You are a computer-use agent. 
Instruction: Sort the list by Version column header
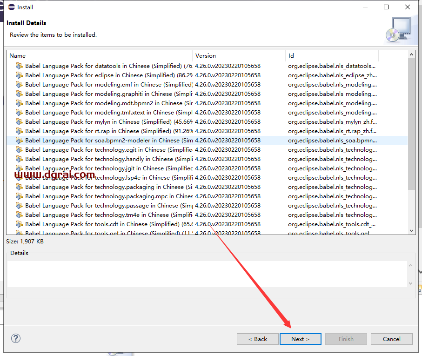tap(239, 56)
